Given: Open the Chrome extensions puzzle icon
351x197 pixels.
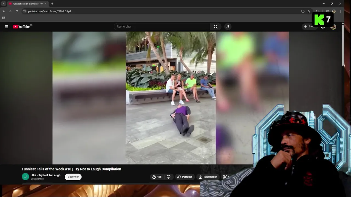Looking at the screenshot, I should [318, 11].
